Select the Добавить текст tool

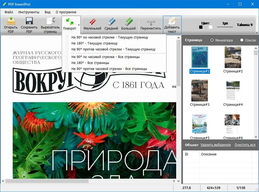pos(172,24)
